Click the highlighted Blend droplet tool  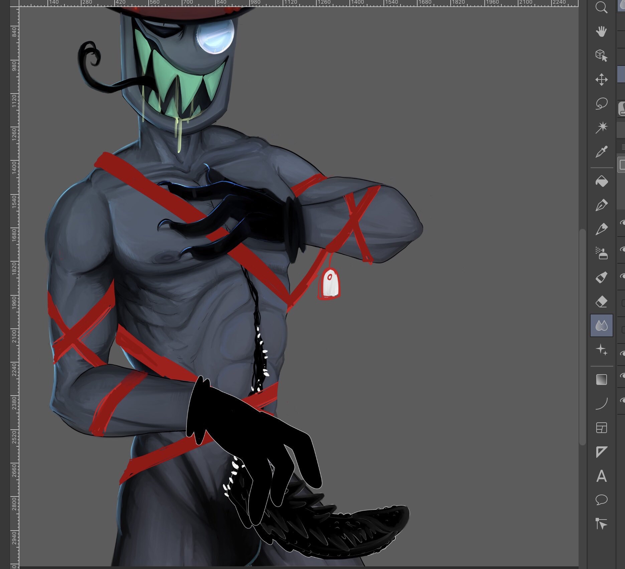601,325
